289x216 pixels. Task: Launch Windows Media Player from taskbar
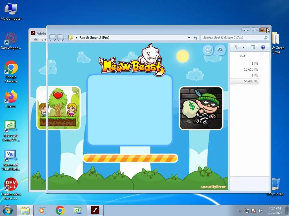coord(42,210)
